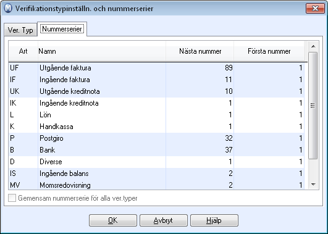Edit next number 37 for Bank

[x=200, y=150]
